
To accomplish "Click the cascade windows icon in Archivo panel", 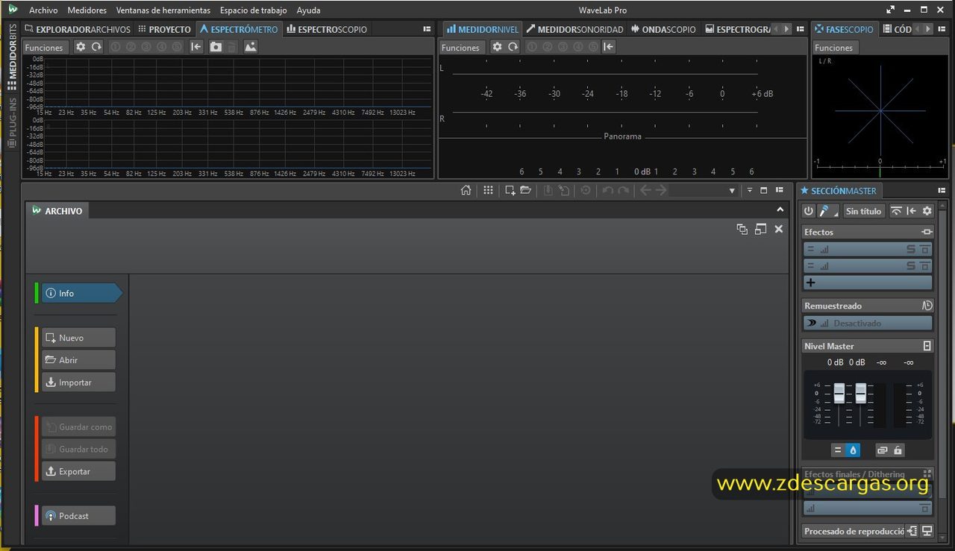I will coord(742,229).
